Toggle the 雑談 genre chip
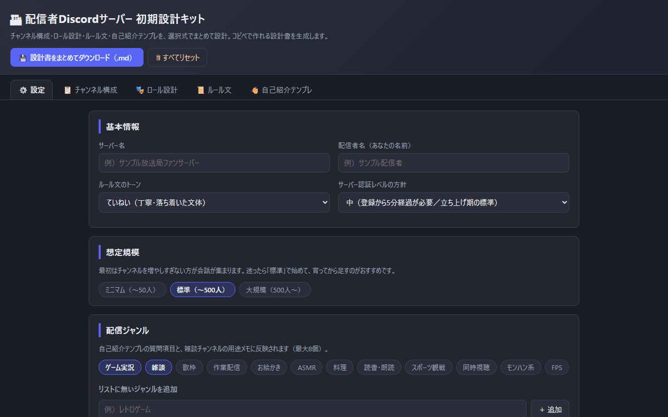668x417 pixels. click(x=159, y=367)
